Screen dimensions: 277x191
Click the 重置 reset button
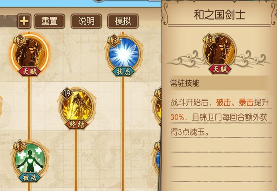(x=50, y=21)
